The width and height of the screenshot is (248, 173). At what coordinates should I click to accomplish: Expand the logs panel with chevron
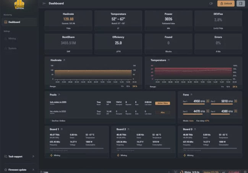(169, 172)
